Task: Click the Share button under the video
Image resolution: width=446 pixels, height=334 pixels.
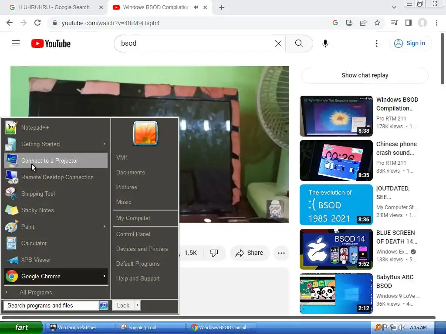Action: [249, 253]
